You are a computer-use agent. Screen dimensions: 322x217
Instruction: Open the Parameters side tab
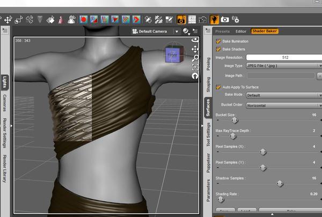tap(208, 191)
